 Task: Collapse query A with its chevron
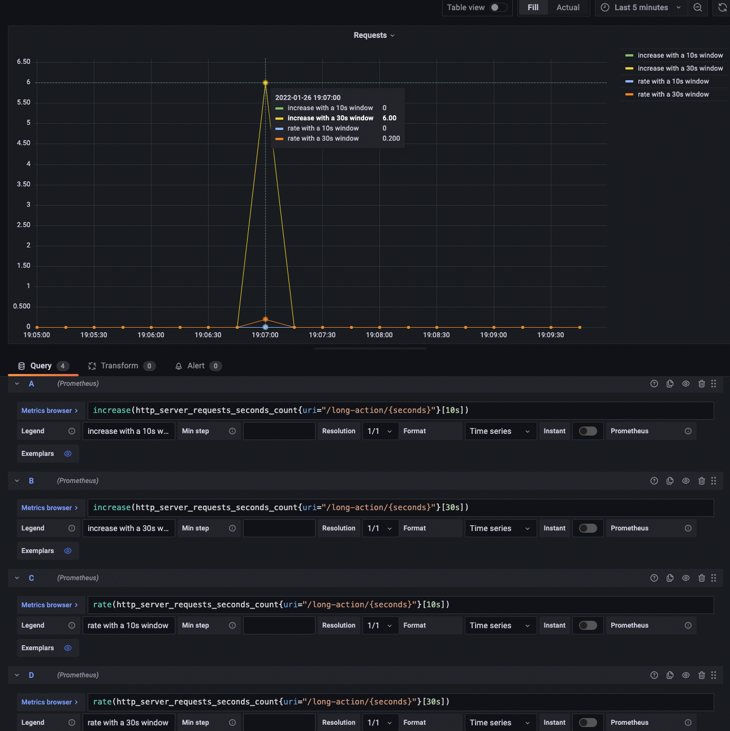(16, 384)
